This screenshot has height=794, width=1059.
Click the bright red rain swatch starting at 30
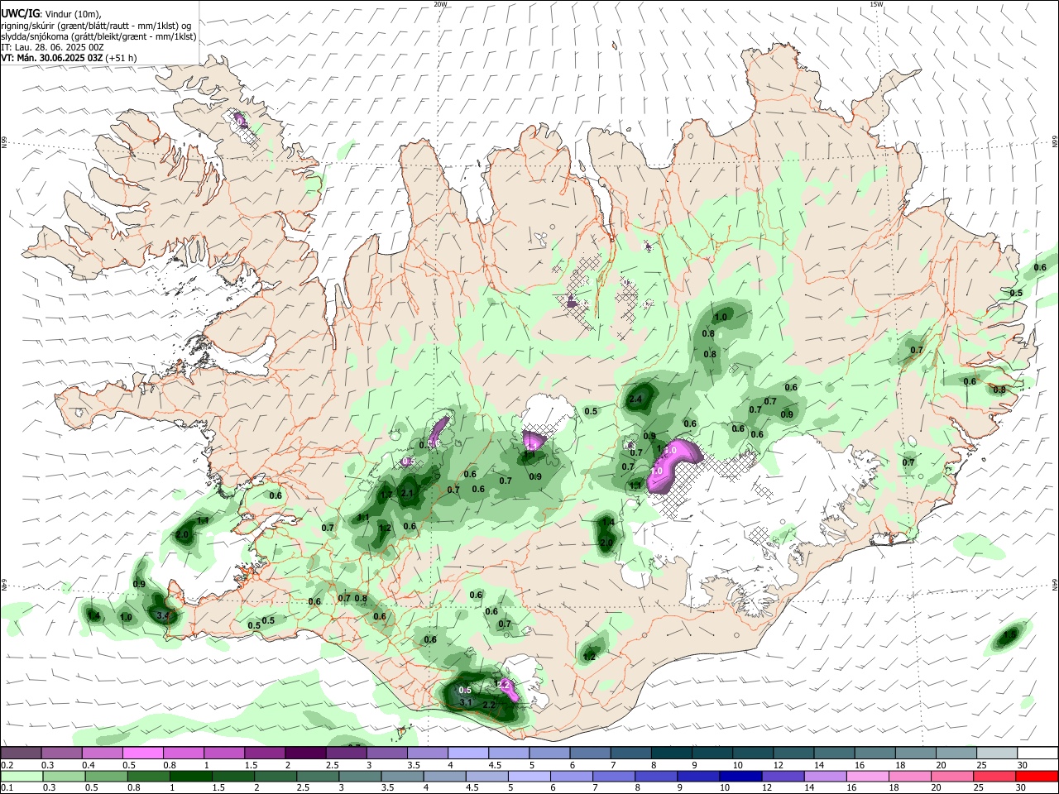click(x=1037, y=776)
